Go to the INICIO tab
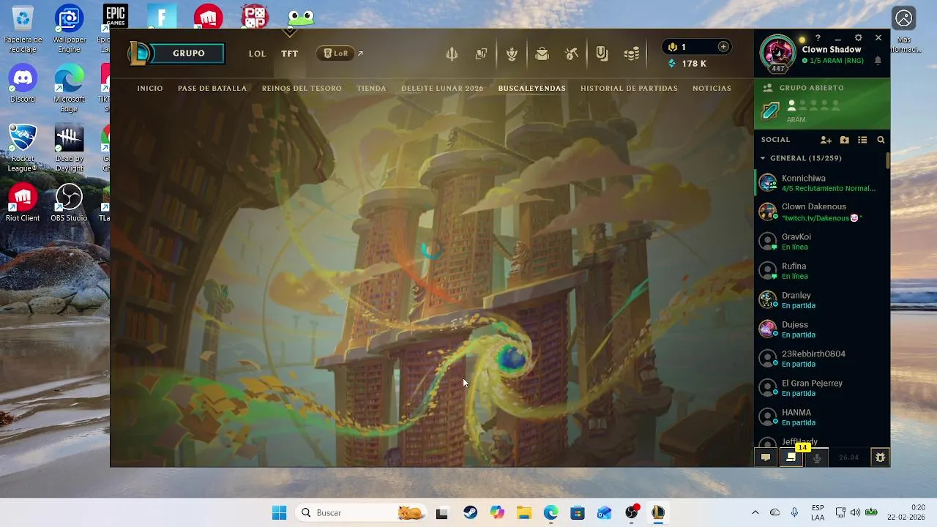Screen dimensions: 937x527 [150, 89]
